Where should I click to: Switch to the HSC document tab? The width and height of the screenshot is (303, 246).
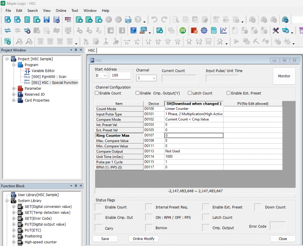tap(92, 51)
